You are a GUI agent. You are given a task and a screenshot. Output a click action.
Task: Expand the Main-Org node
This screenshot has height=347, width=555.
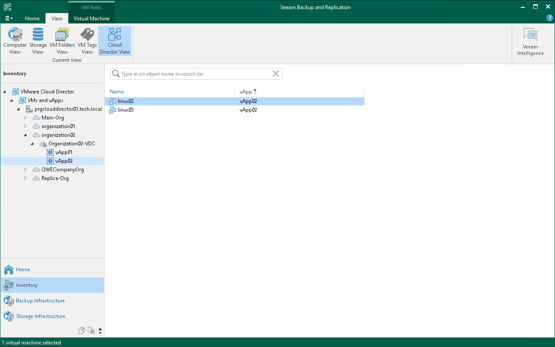pyautogui.click(x=26, y=118)
